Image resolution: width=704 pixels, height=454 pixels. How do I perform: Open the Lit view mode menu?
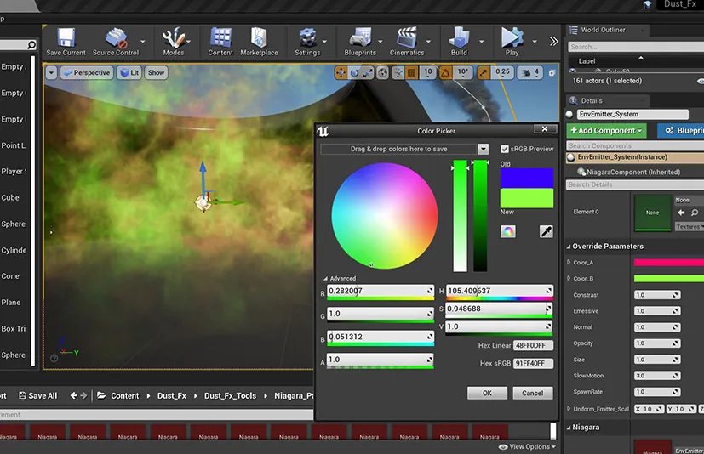[129, 72]
